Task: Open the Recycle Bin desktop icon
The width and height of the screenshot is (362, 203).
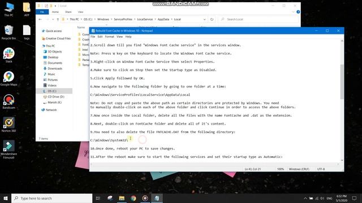Action: [x=9, y=33]
